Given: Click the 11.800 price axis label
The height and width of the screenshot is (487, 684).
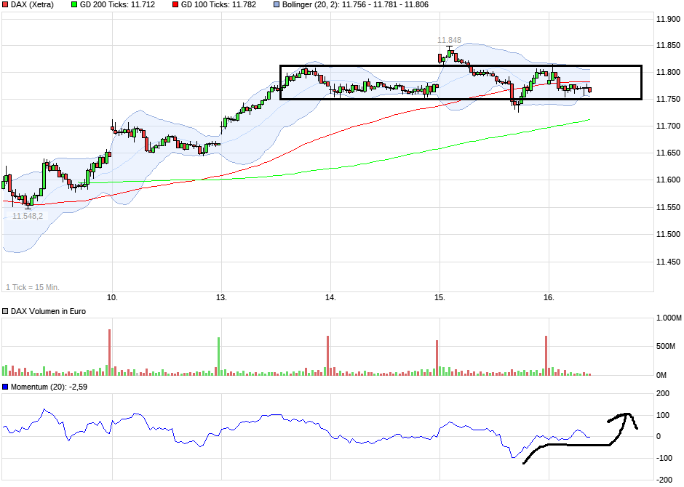Looking at the screenshot, I should [668, 72].
